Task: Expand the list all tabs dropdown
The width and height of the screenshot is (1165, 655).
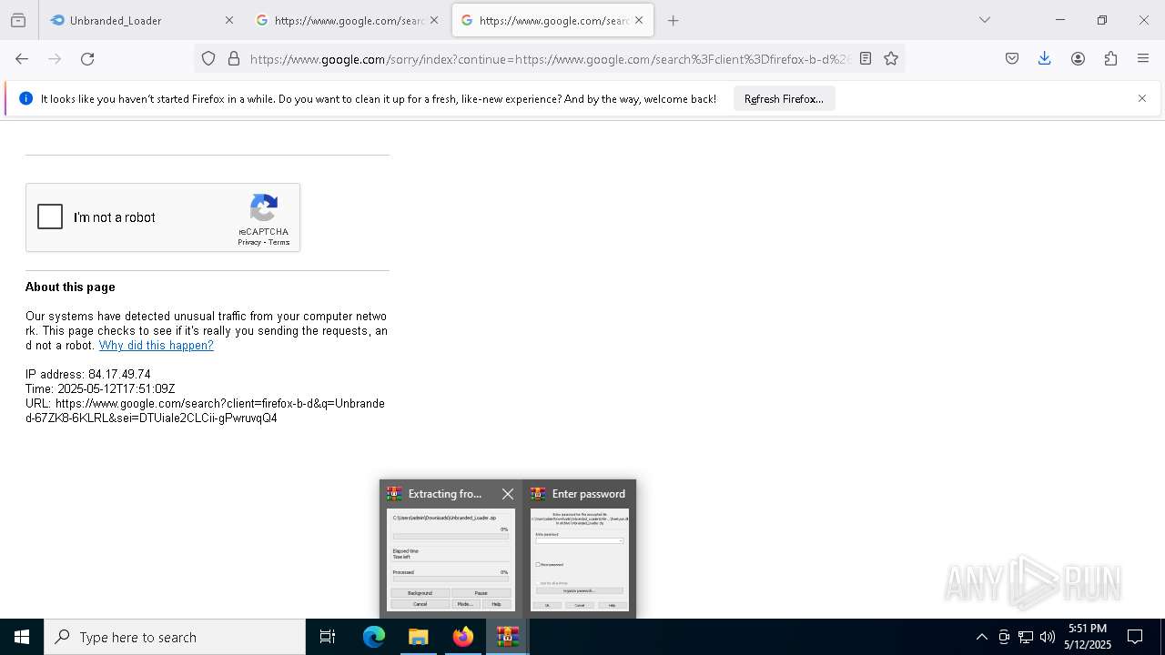Action: [x=984, y=20]
